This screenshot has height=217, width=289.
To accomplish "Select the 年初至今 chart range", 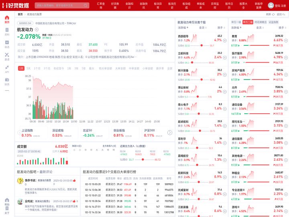I will tap(59, 68).
